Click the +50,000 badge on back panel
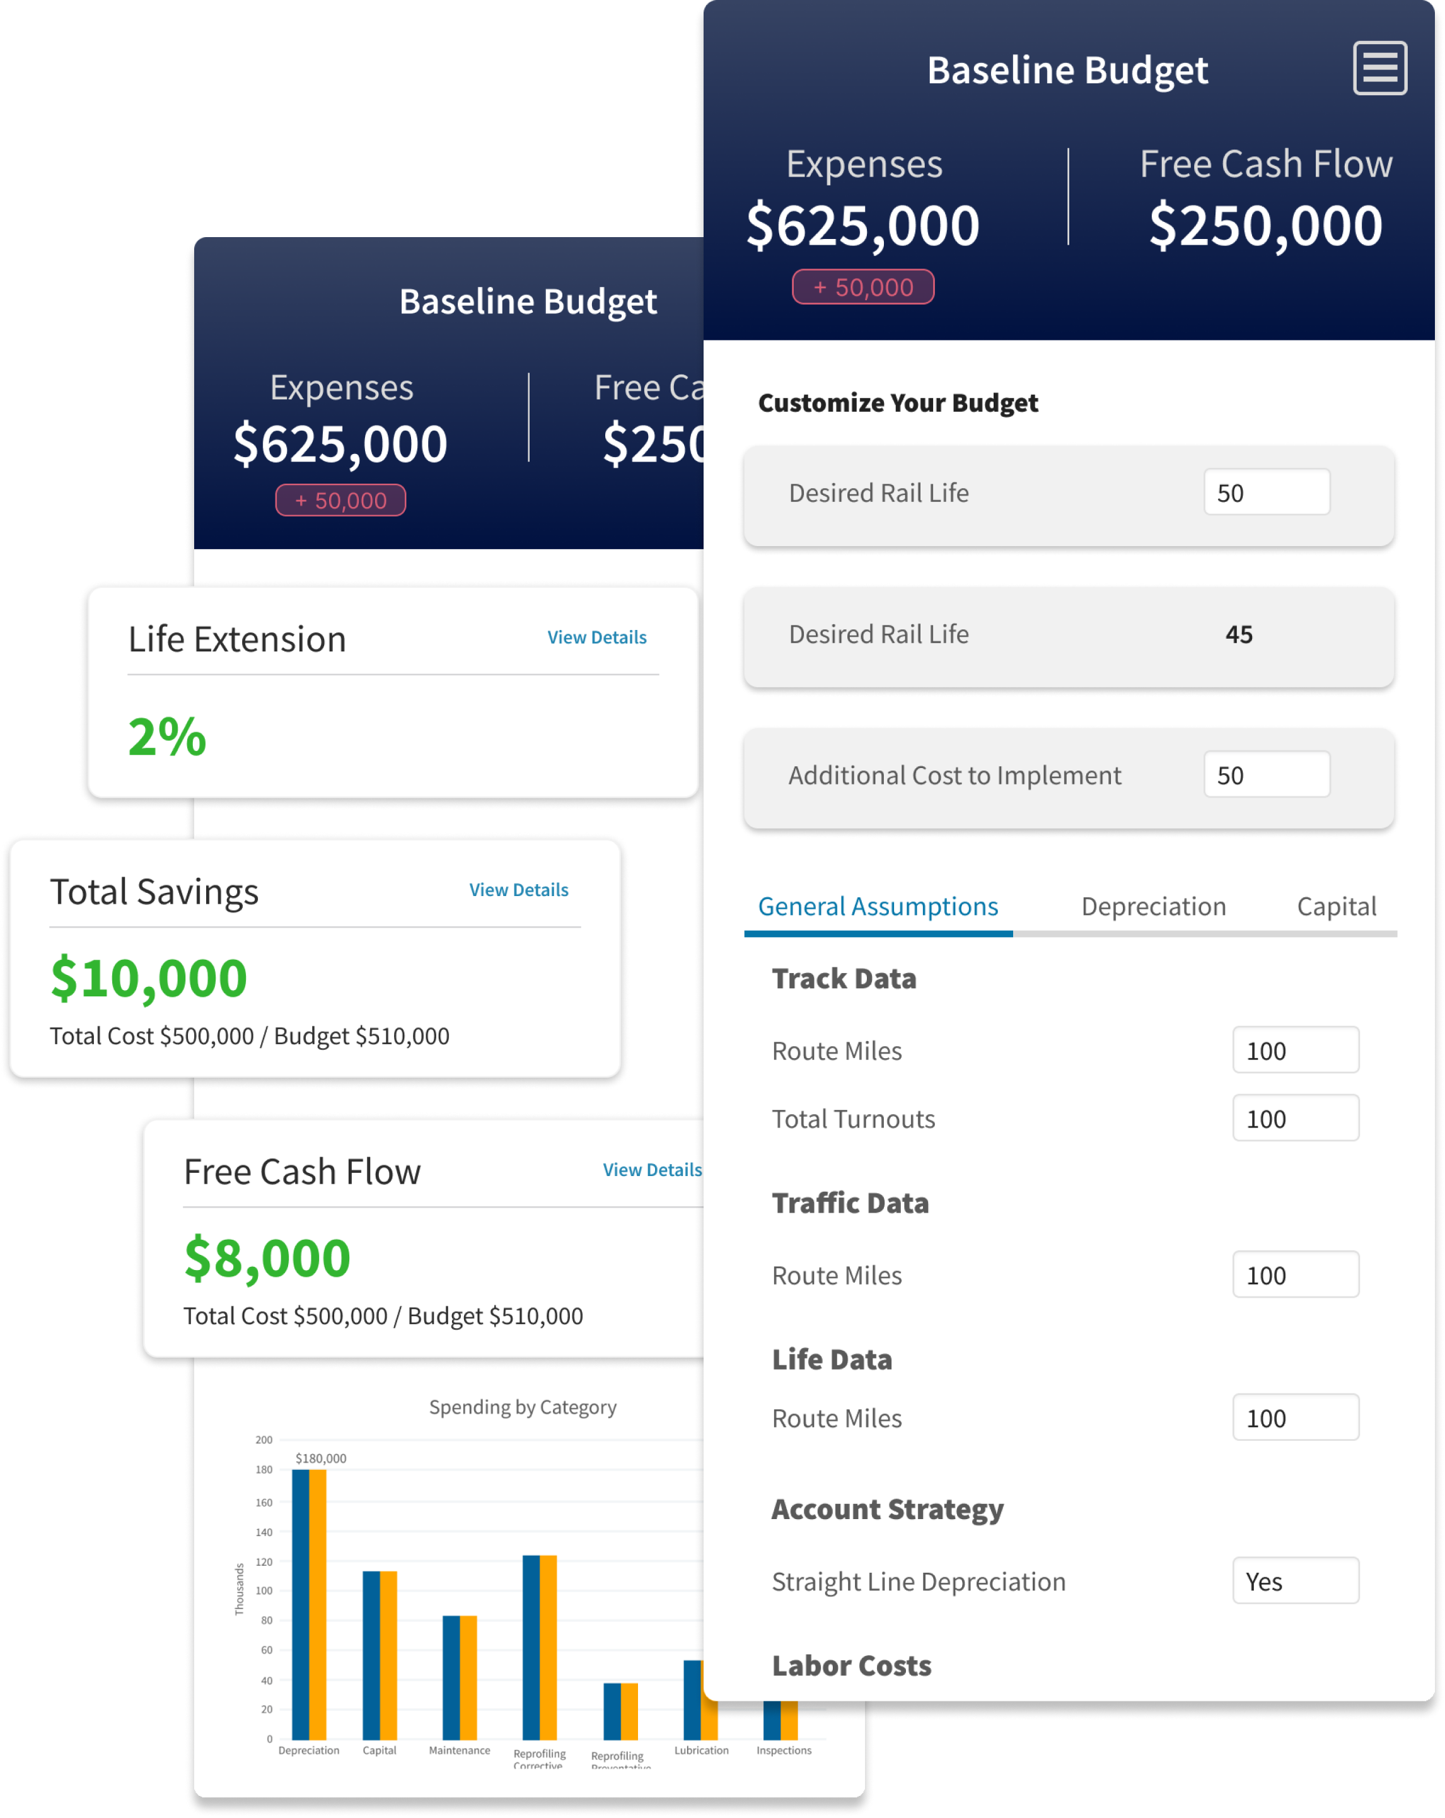 340,500
